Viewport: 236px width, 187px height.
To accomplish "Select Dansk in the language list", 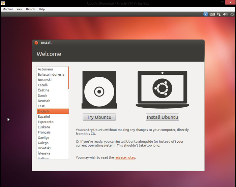I will click(x=52, y=96).
